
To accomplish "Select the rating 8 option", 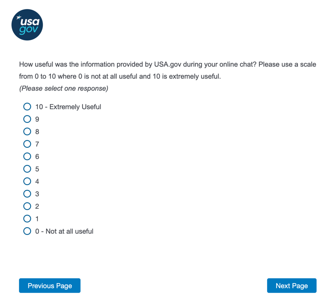I will pyautogui.click(x=27, y=131).
